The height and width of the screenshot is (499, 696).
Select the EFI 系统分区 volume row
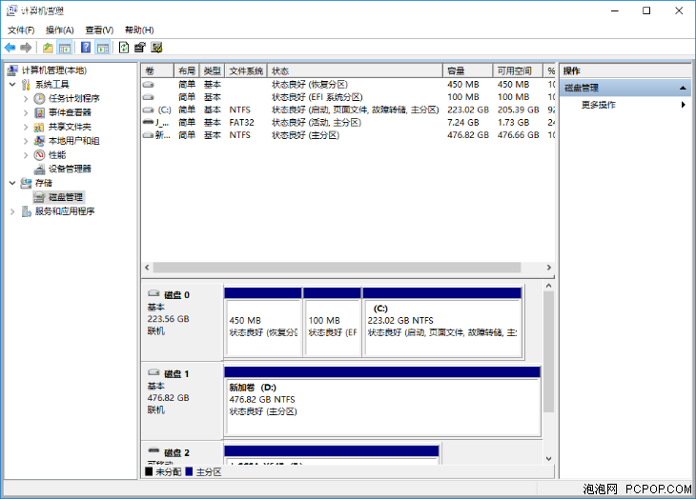tap(348, 97)
